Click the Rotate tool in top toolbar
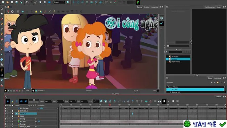Viewport: 227px width, 128px height. pyautogui.click(x=78, y=2)
